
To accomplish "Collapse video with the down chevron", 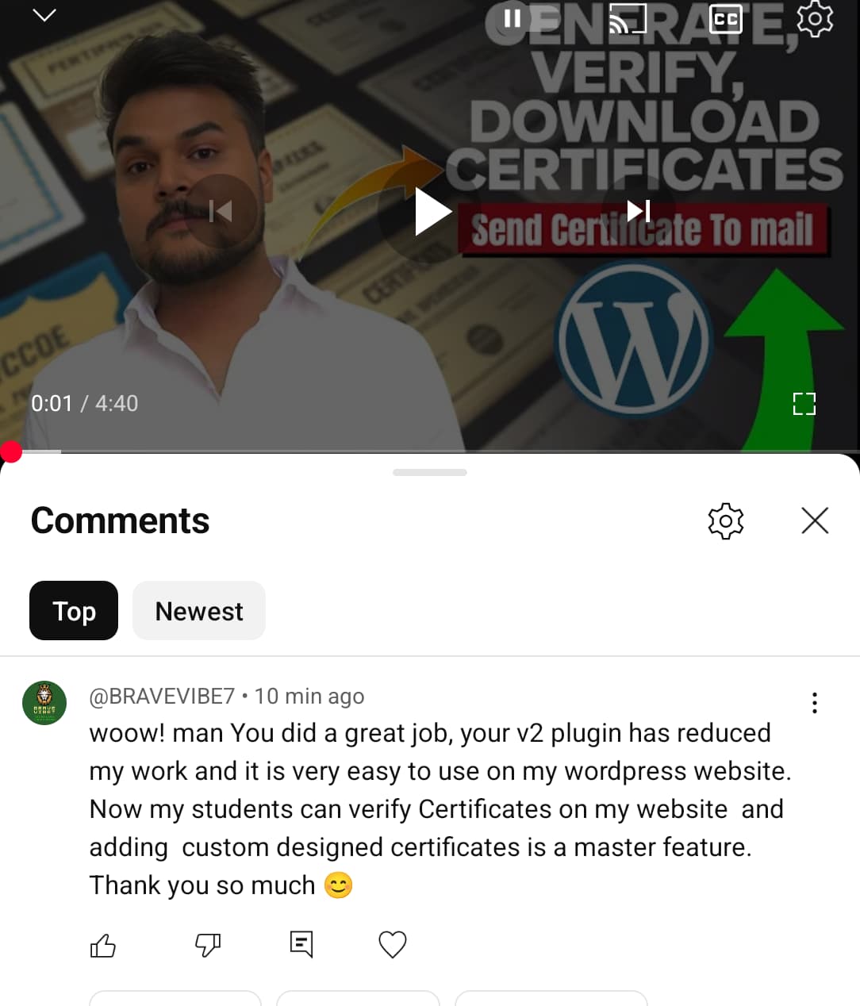I will (44, 16).
